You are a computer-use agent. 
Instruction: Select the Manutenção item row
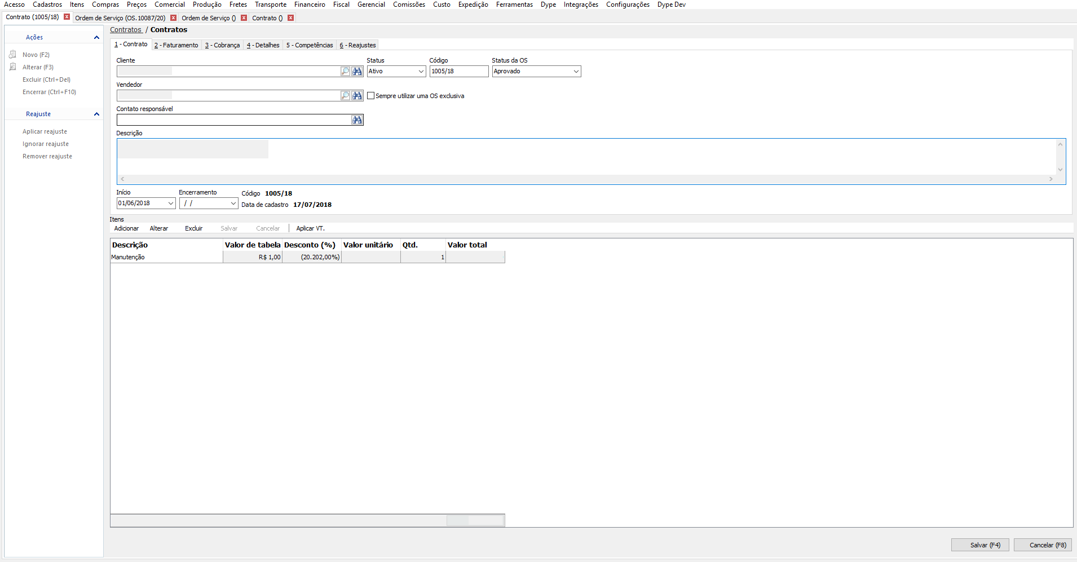(x=307, y=257)
